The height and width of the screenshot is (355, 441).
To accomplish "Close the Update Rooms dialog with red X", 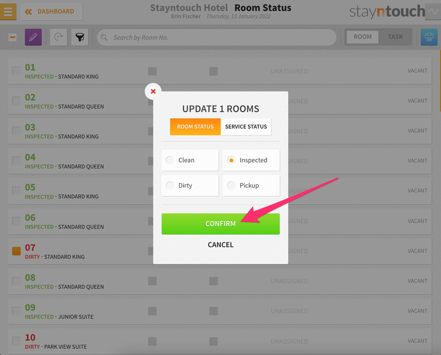I will point(153,91).
